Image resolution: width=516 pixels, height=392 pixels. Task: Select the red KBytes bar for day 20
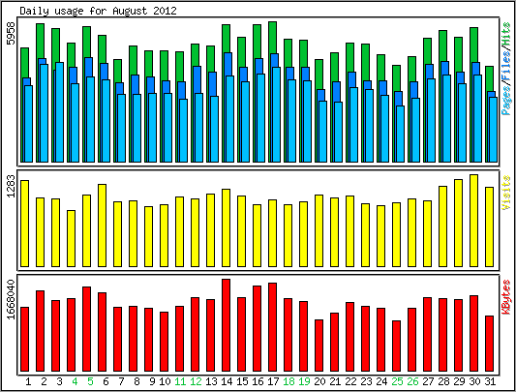coord(319,346)
